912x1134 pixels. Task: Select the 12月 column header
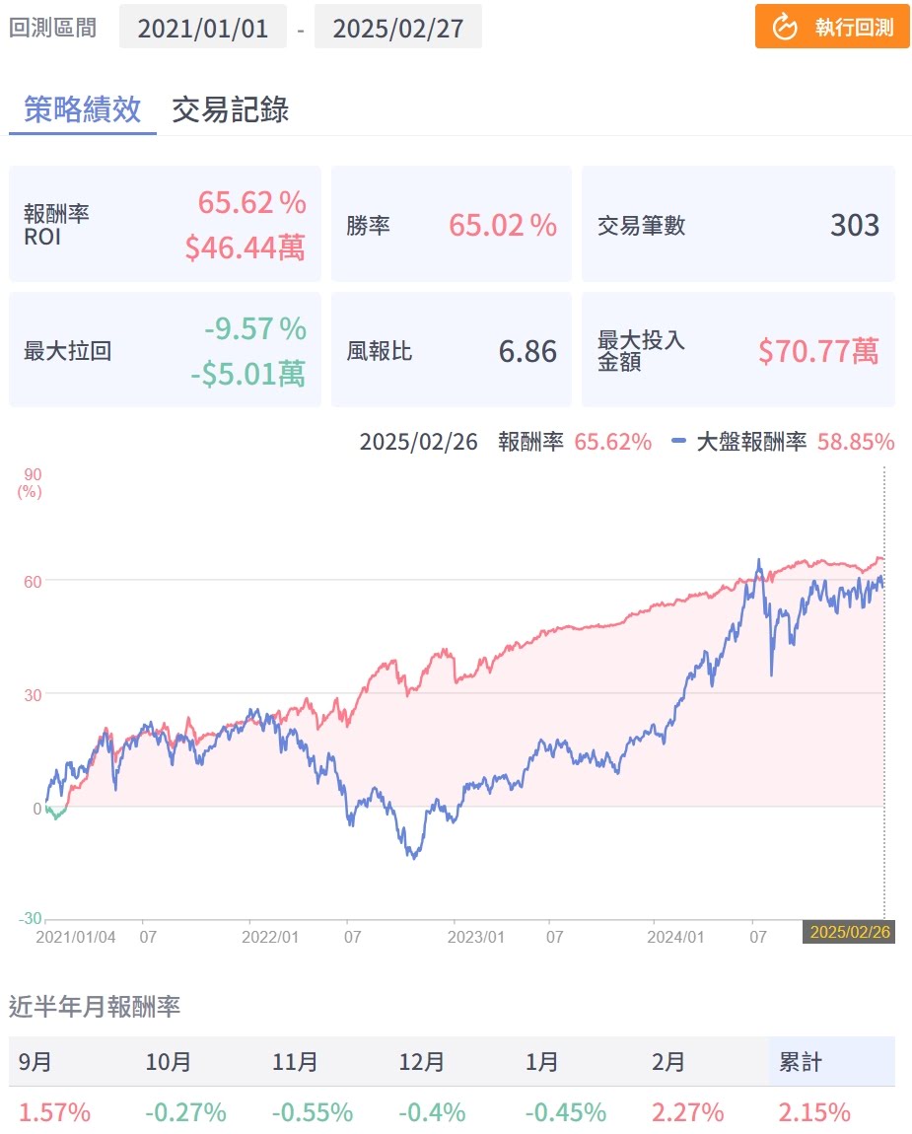422,1062
